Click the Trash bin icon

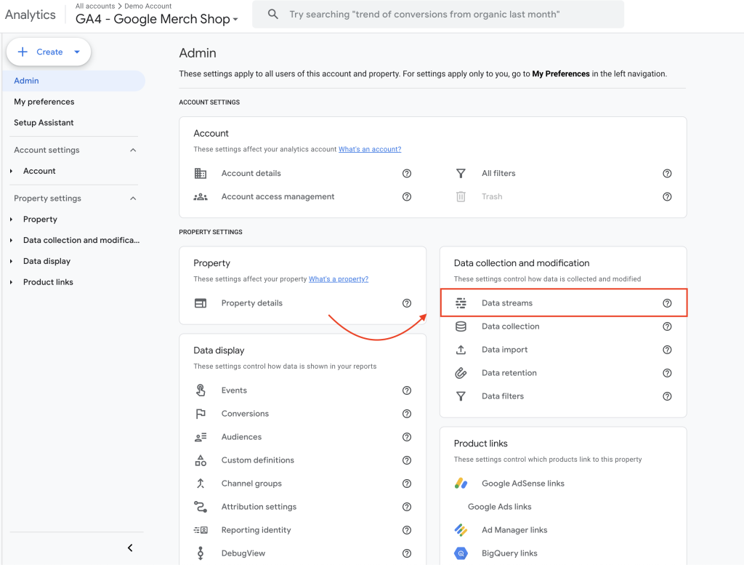461,196
